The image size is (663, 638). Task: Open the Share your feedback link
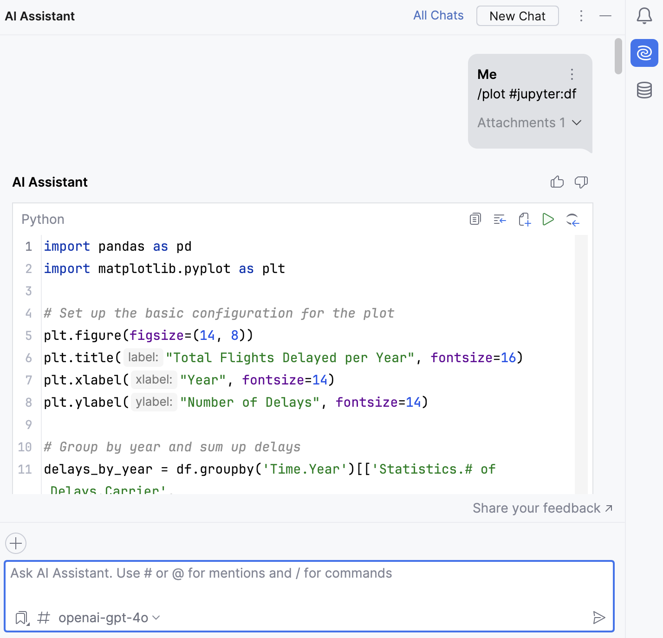[x=542, y=508]
